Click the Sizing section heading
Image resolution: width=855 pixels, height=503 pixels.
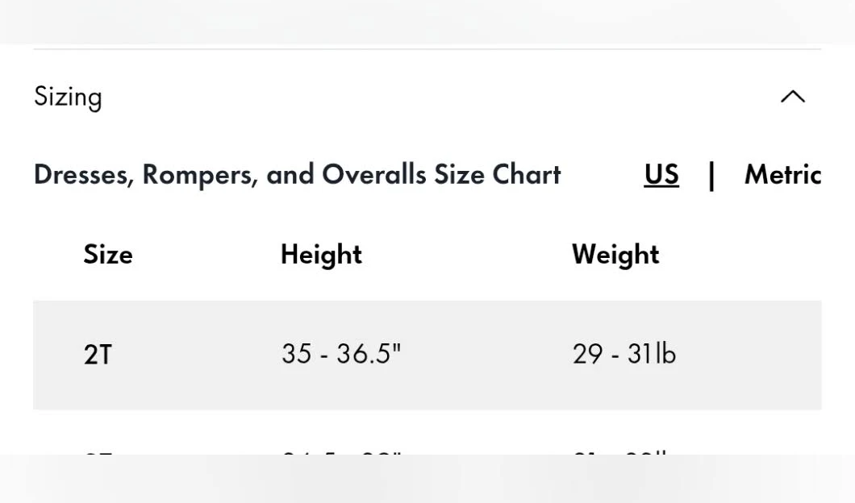(x=68, y=97)
